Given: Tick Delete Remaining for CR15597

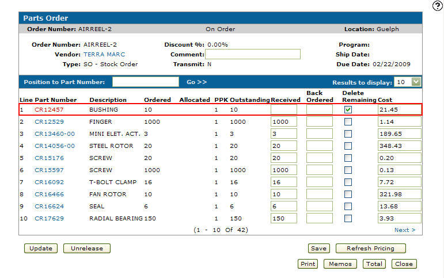Looking at the screenshot, I should tap(348, 170).
